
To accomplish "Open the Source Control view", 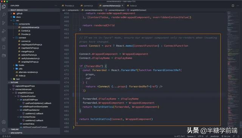I will pyautogui.click(x=4, y=23).
